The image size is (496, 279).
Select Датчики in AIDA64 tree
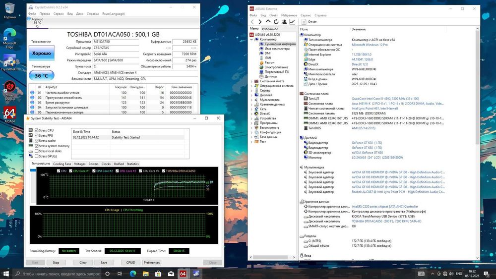click(x=270, y=76)
